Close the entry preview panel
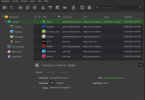 [141, 65]
